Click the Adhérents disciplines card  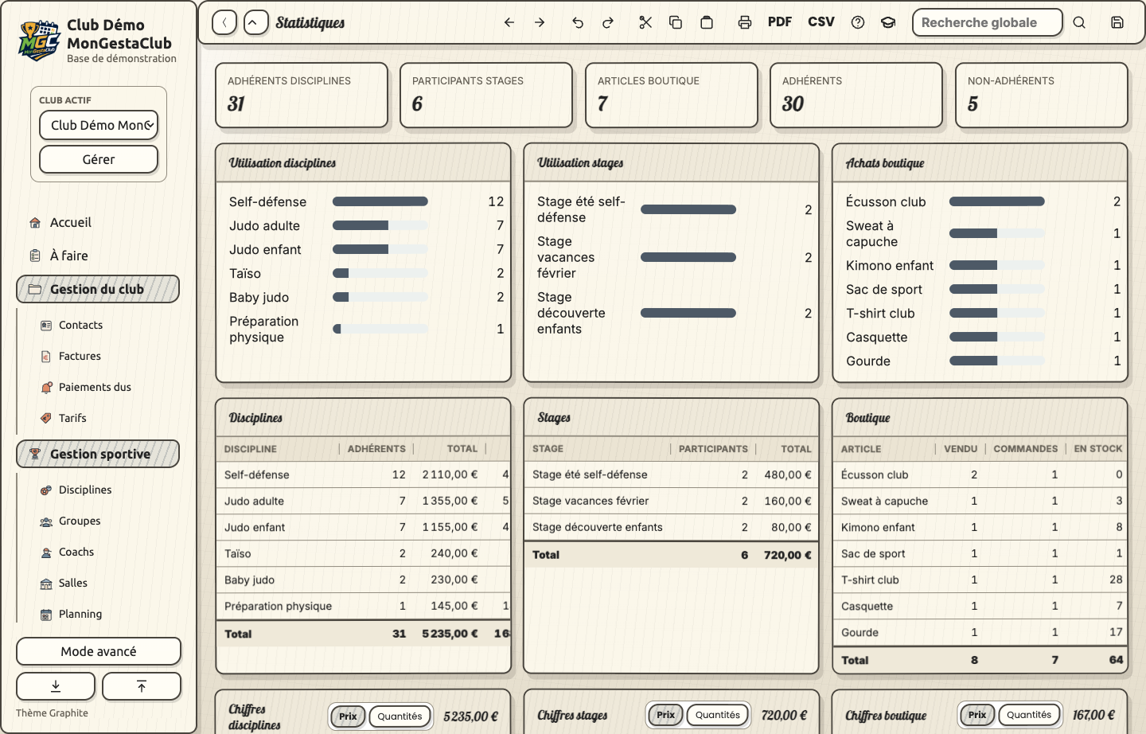click(302, 95)
